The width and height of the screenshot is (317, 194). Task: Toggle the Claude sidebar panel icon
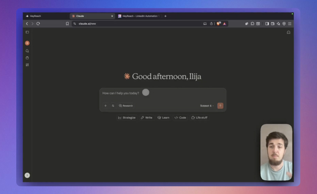click(x=27, y=32)
